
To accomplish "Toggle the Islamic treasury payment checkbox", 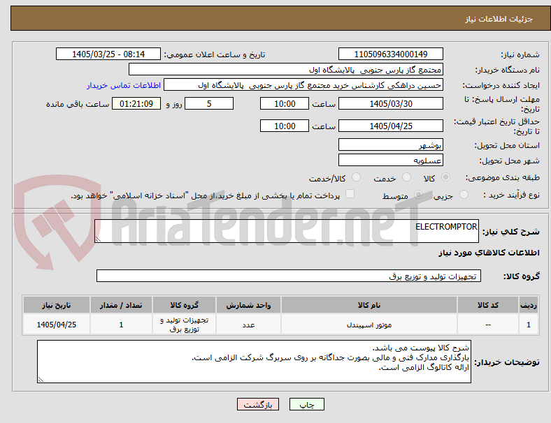I will tap(350, 194).
